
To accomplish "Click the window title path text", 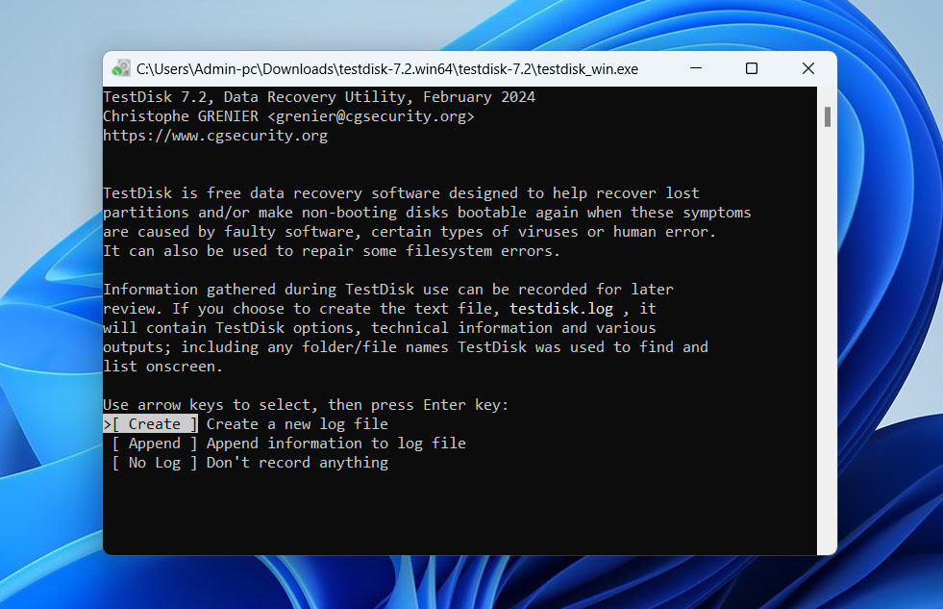I will tap(387, 69).
